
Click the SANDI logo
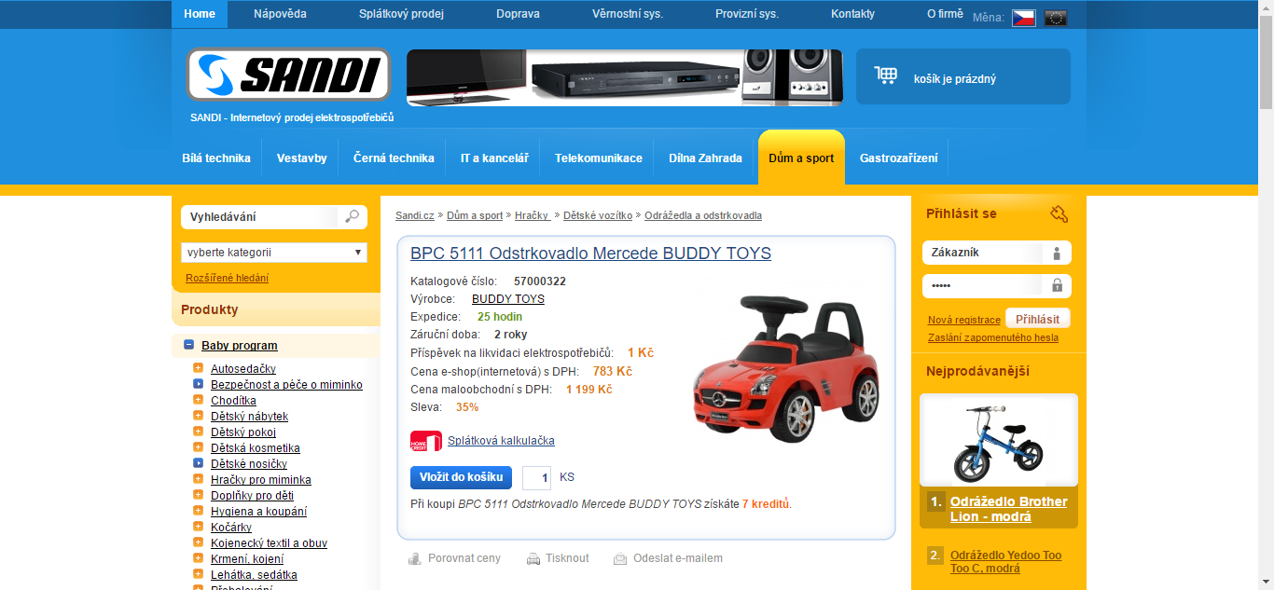point(288,75)
